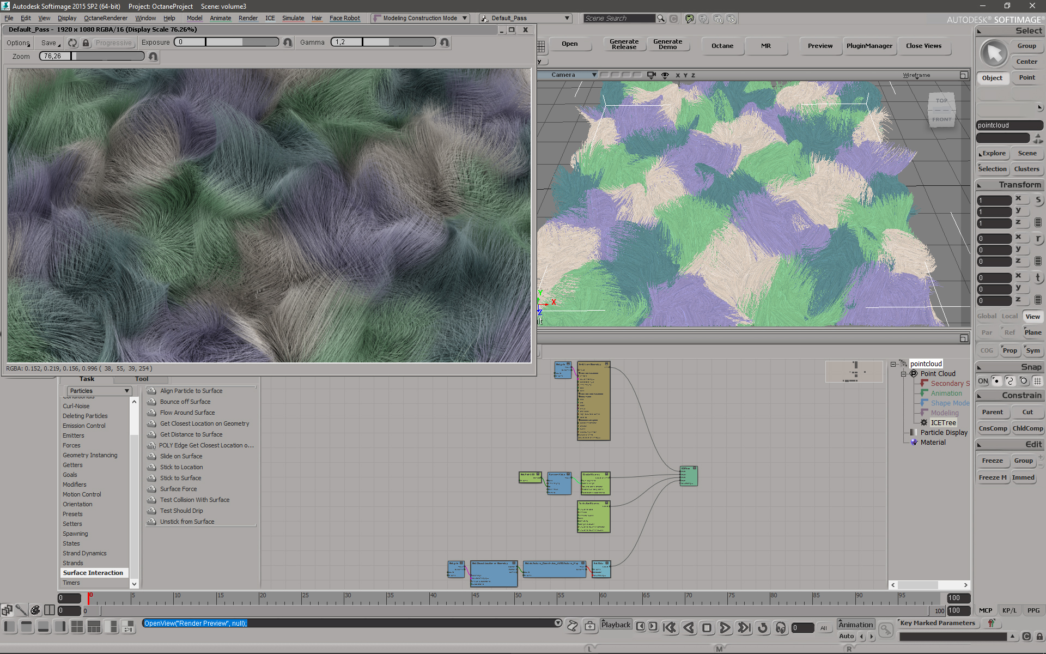Toggle Auto key mode
Viewport: 1046px width, 654px height.
tap(846, 636)
